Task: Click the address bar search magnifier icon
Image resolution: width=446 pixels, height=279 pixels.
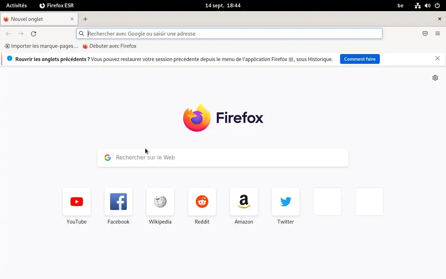Action: click(82, 33)
